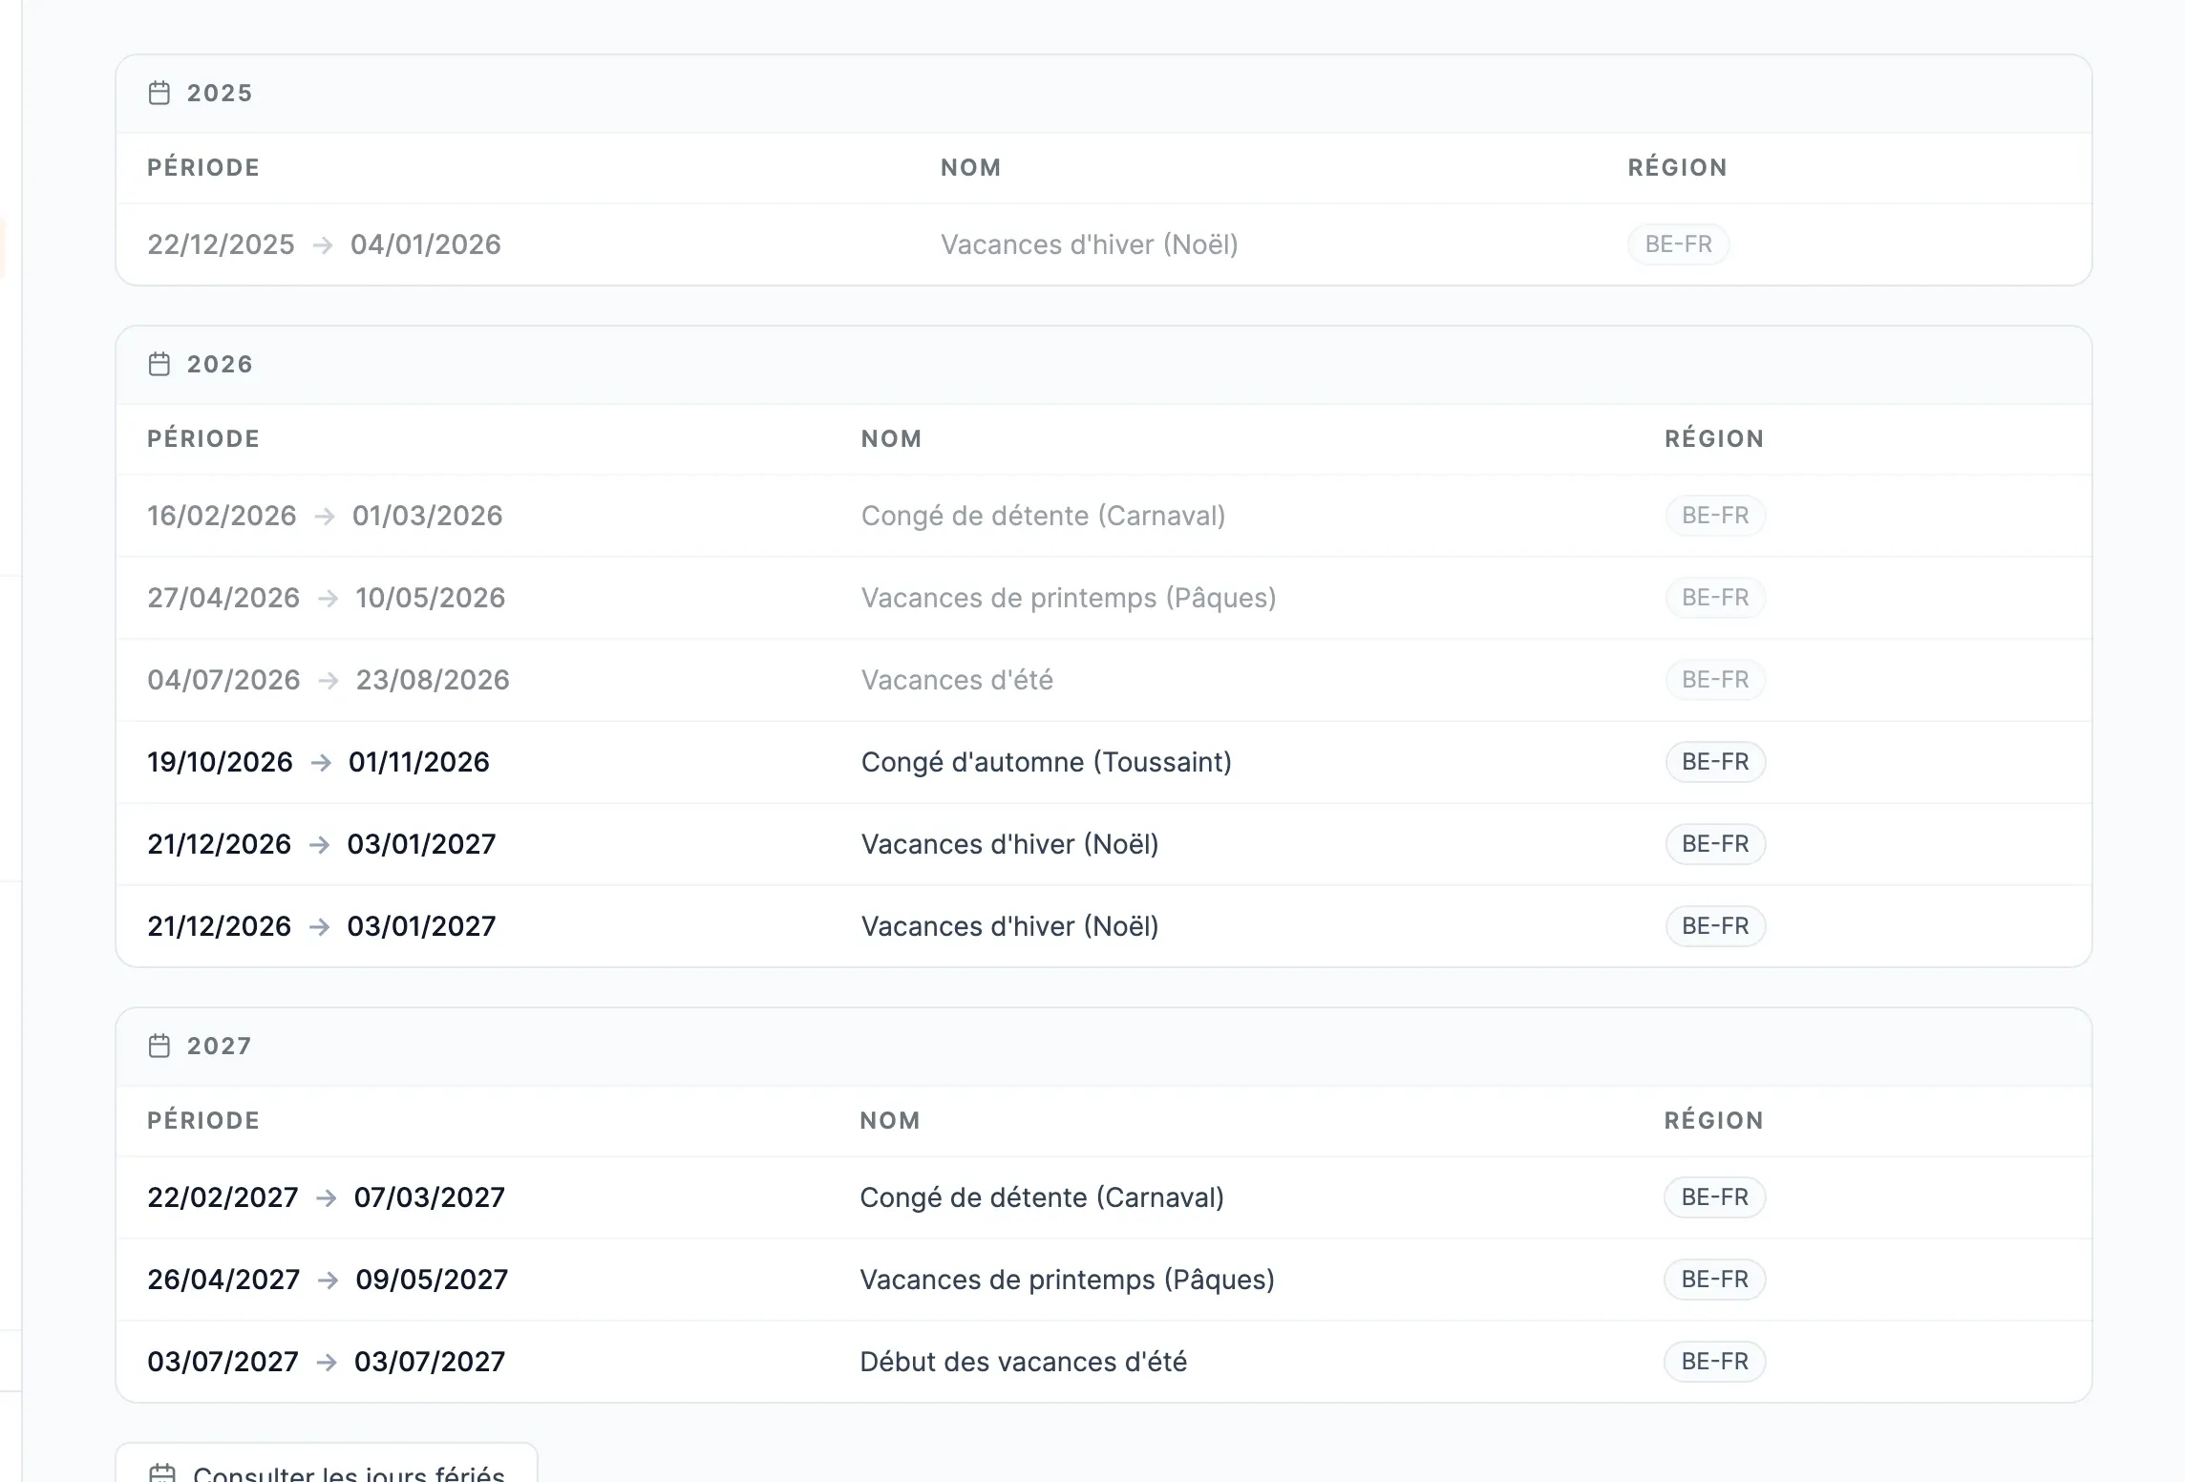Click the calendar icon beside 2026
Screen dimensions: 2185x1482
pos(159,364)
